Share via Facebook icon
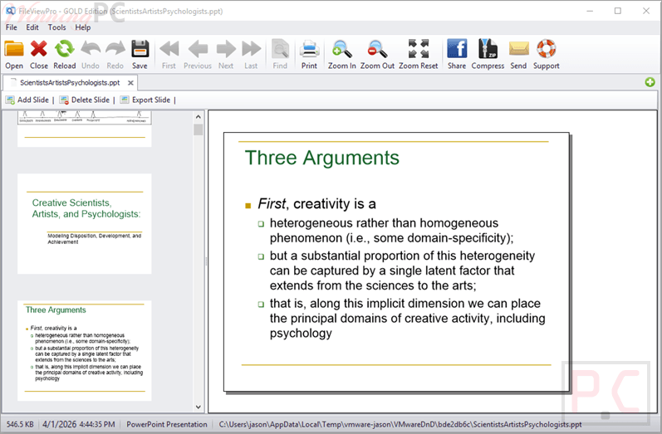Screen dimensions: 662x434 [457, 48]
